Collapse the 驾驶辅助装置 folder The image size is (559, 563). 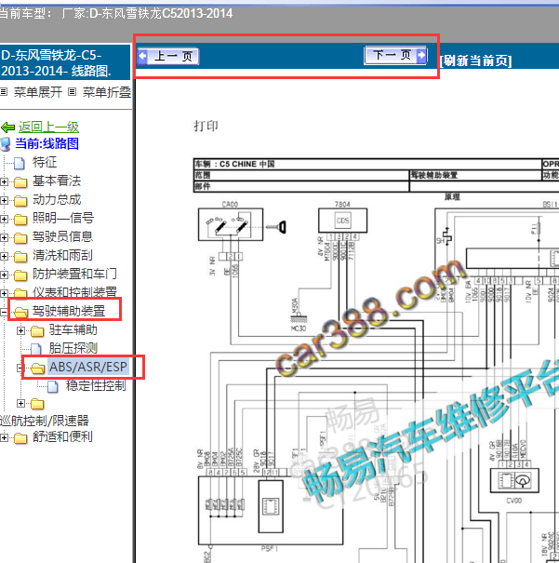click(3, 312)
